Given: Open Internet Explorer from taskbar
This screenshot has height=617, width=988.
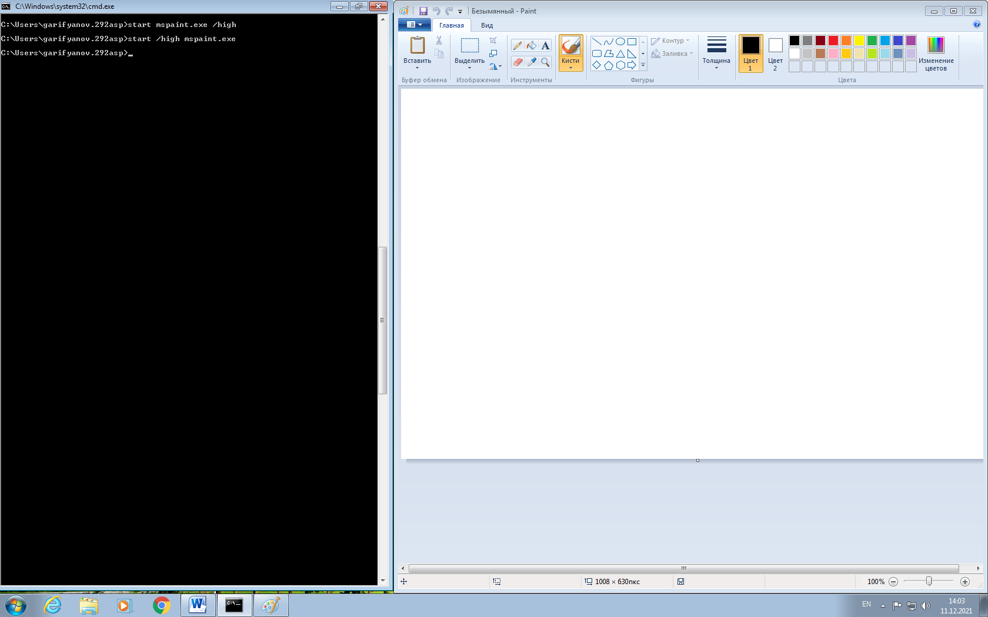Looking at the screenshot, I should tap(53, 605).
